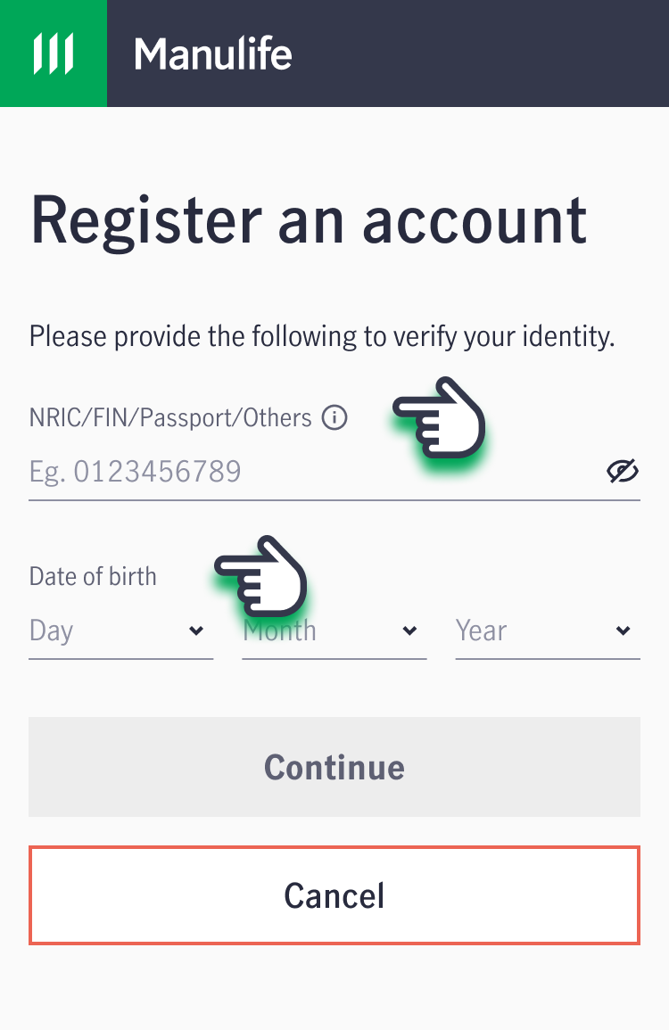Click the chevron arrow on Year selector

(623, 631)
